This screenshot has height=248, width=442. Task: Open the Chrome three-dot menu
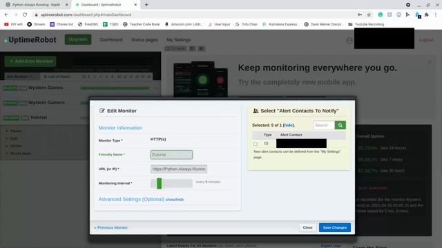point(436,14)
